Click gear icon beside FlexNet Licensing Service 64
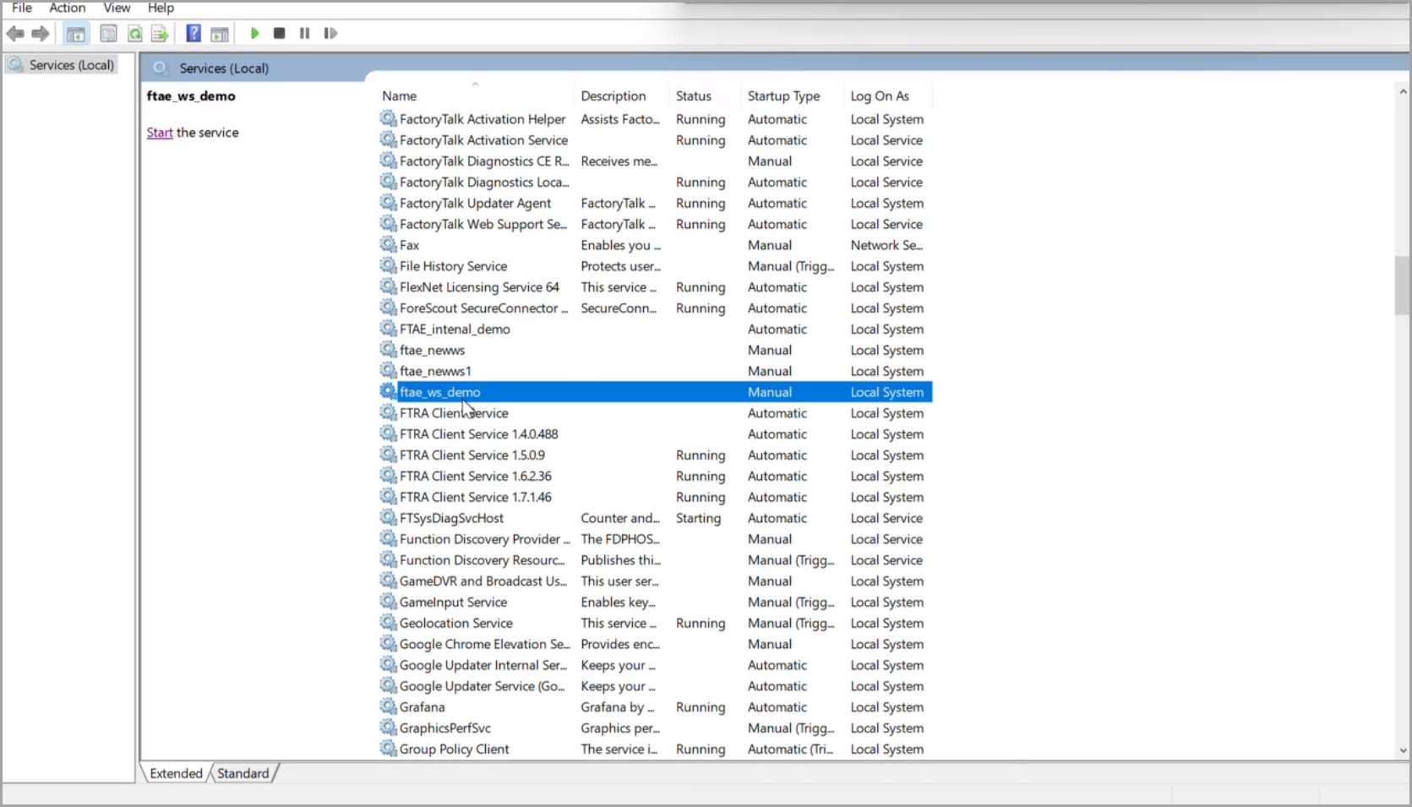Viewport: 1412px width, 807px height. coord(388,286)
